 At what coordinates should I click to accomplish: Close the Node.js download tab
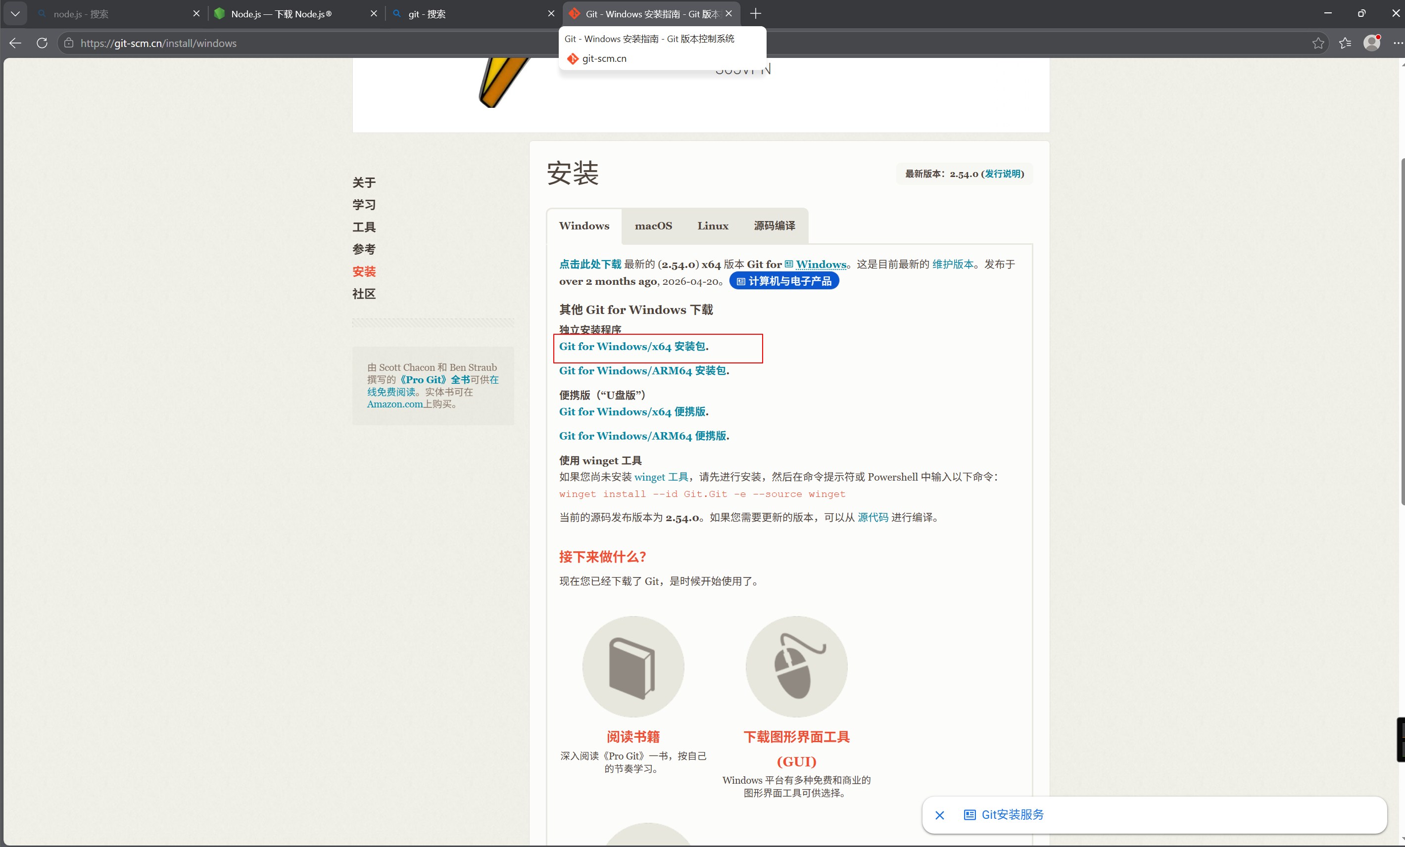[x=374, y=14]
